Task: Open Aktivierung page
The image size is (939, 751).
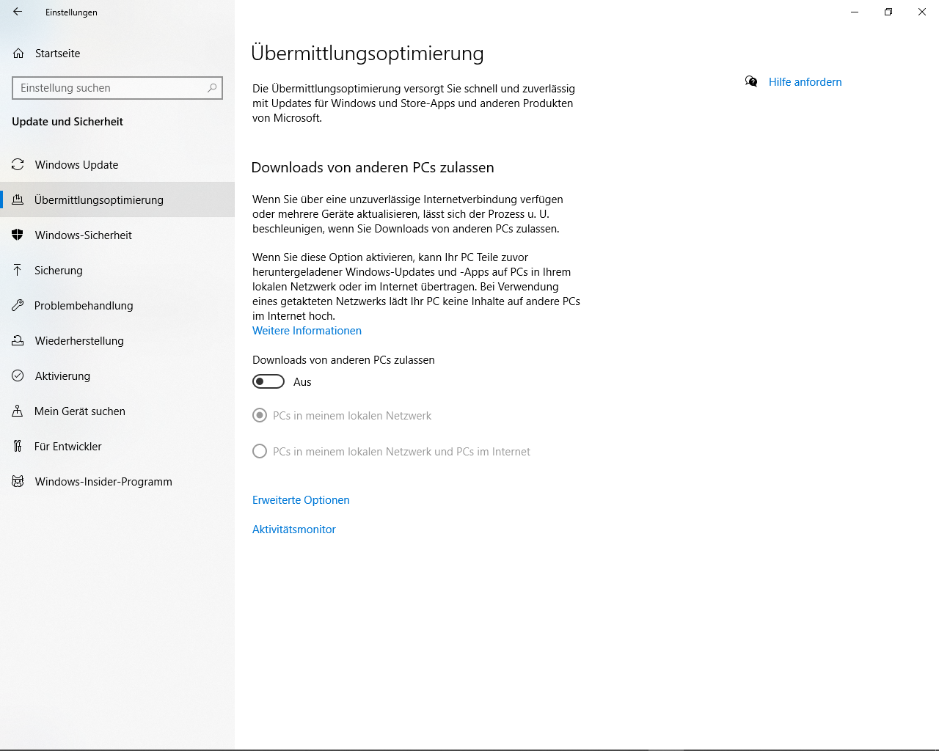Action: click(117, 375)
